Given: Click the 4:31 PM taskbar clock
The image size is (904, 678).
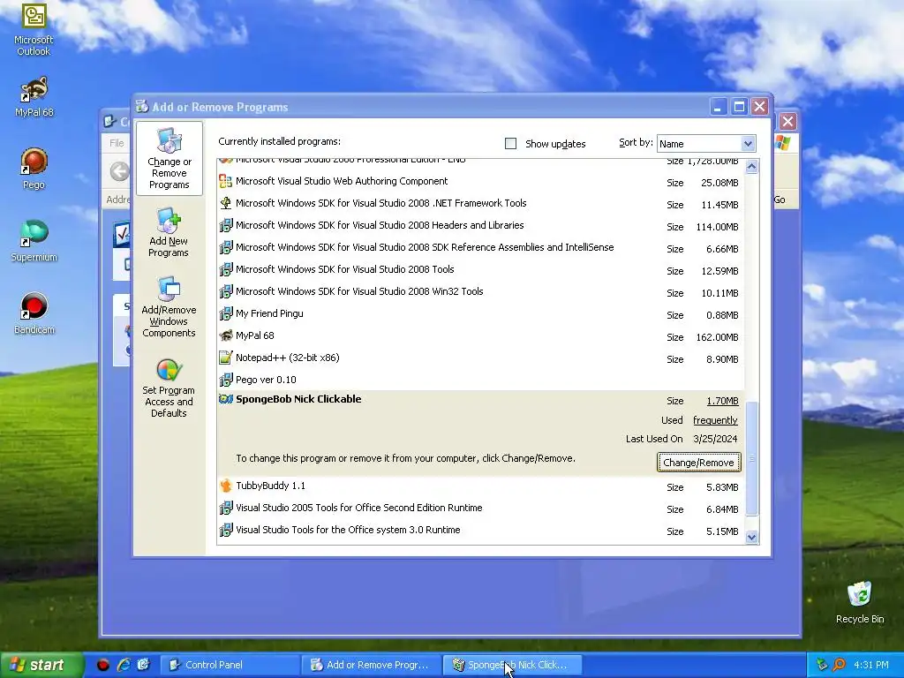Looking at the screenshot, I should pyautogui.click(x=871, y=665).
